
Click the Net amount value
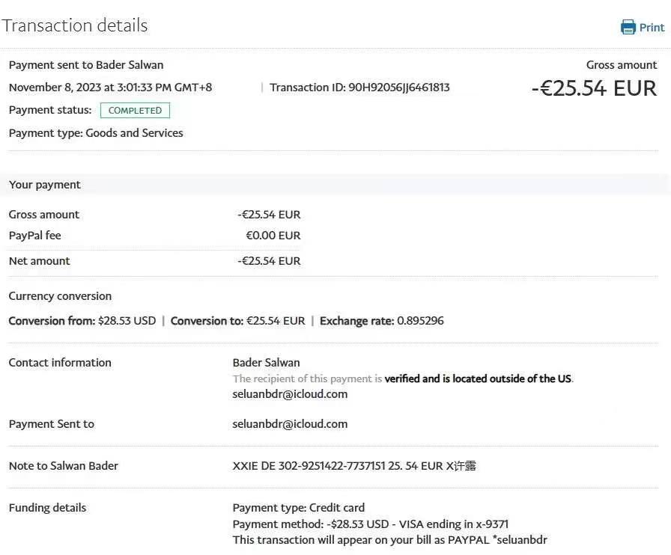[269, 261]
